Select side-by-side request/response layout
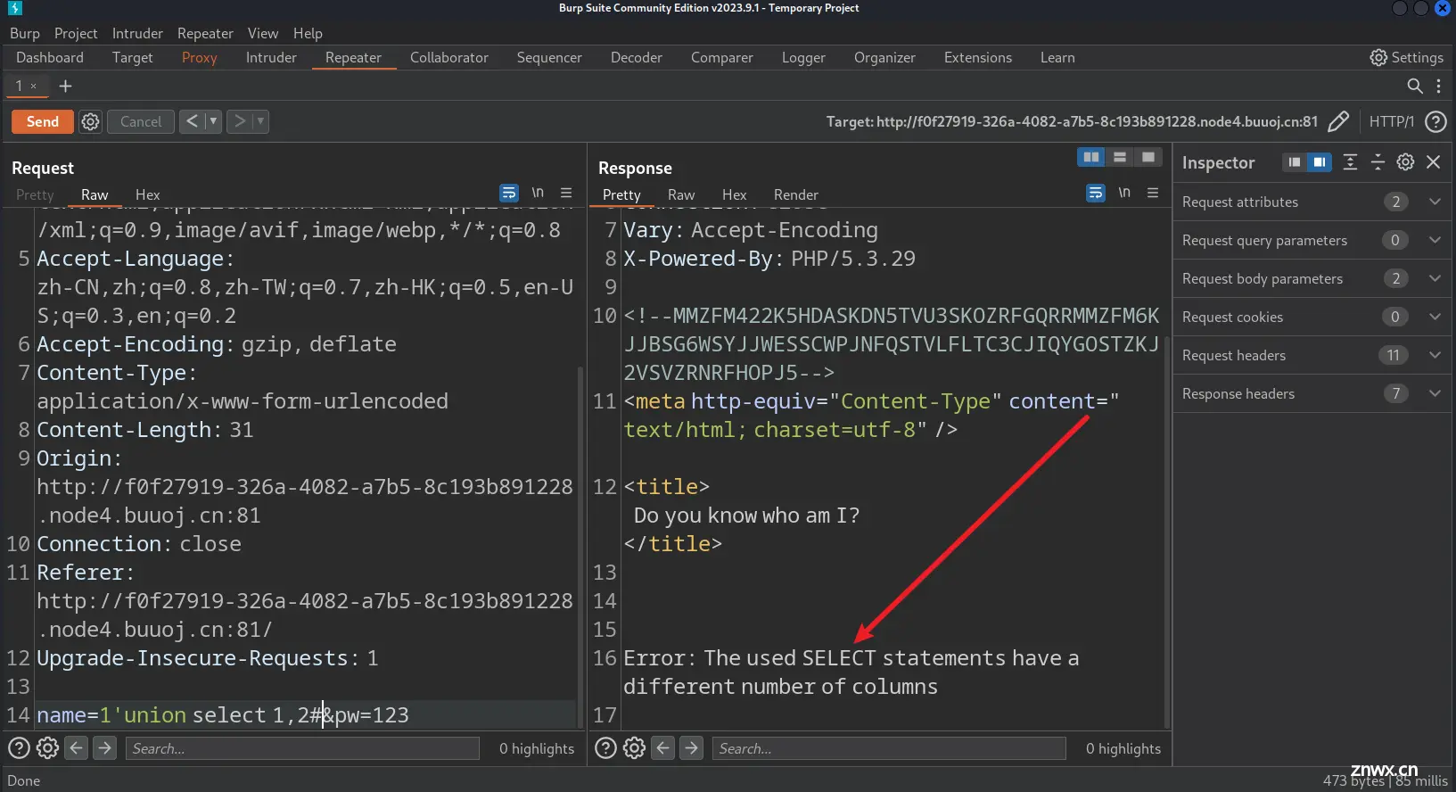Viewport: 1456px width, 792px height. [1091, 157]
